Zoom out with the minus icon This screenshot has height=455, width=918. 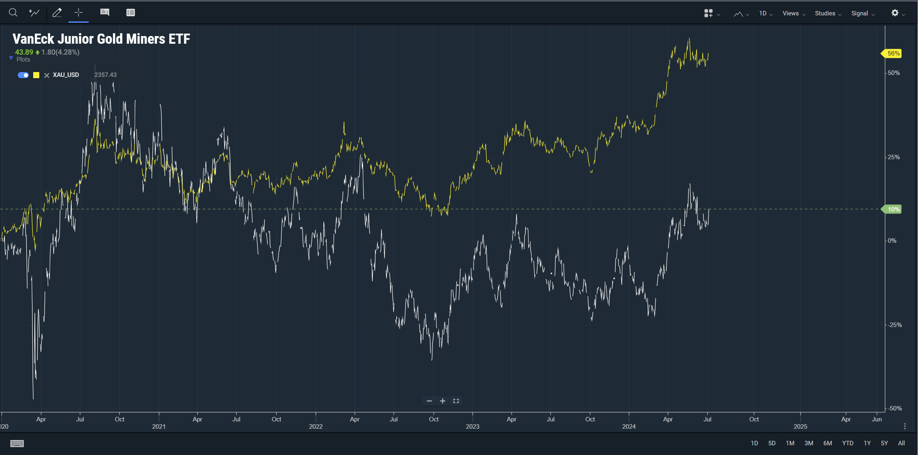[429, 401]
